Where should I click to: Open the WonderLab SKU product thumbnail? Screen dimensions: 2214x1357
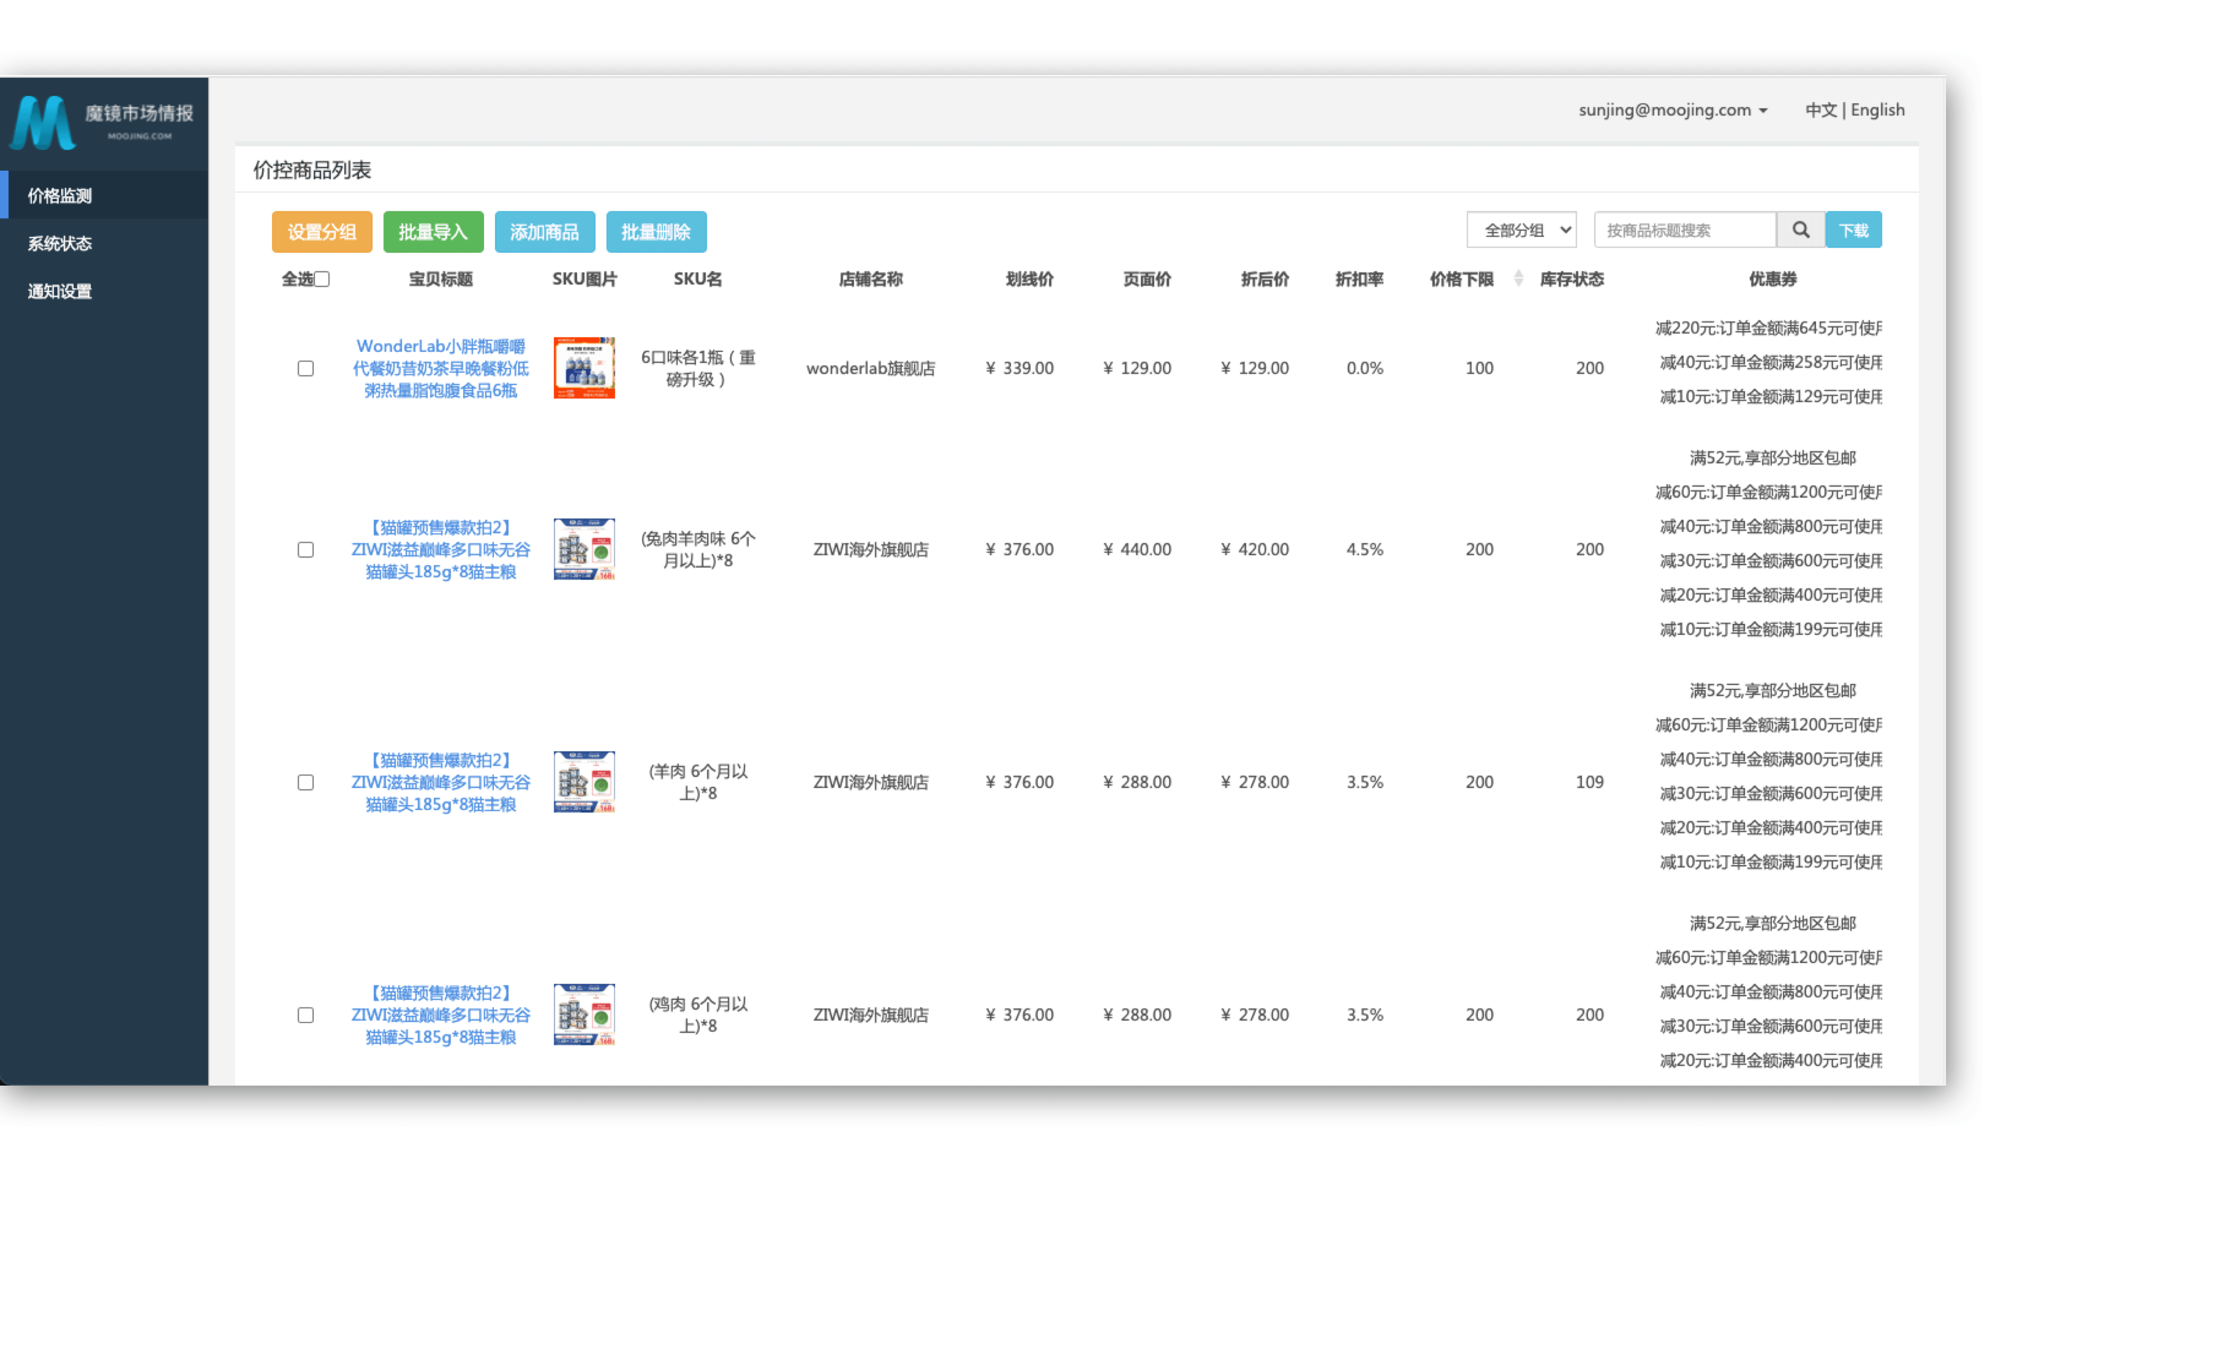coord(584,367)
